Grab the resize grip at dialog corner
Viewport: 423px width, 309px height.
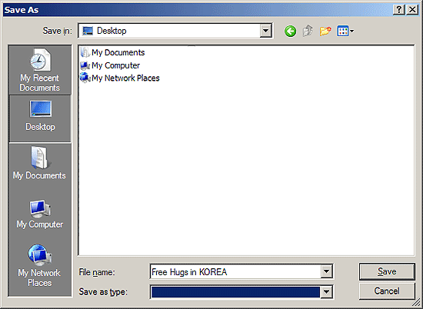point(417,303)
